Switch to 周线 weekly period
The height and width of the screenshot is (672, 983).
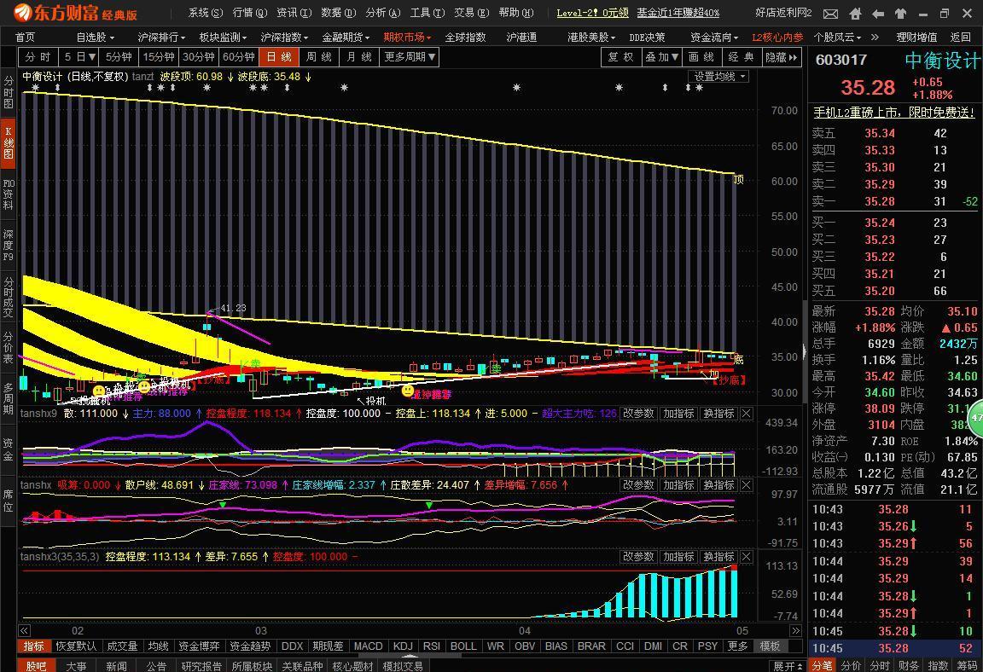click(318, 57)
